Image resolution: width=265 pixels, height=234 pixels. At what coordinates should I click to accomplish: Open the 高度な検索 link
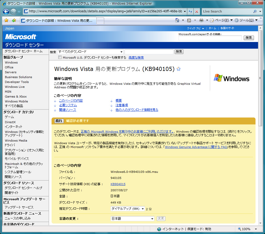136,58
